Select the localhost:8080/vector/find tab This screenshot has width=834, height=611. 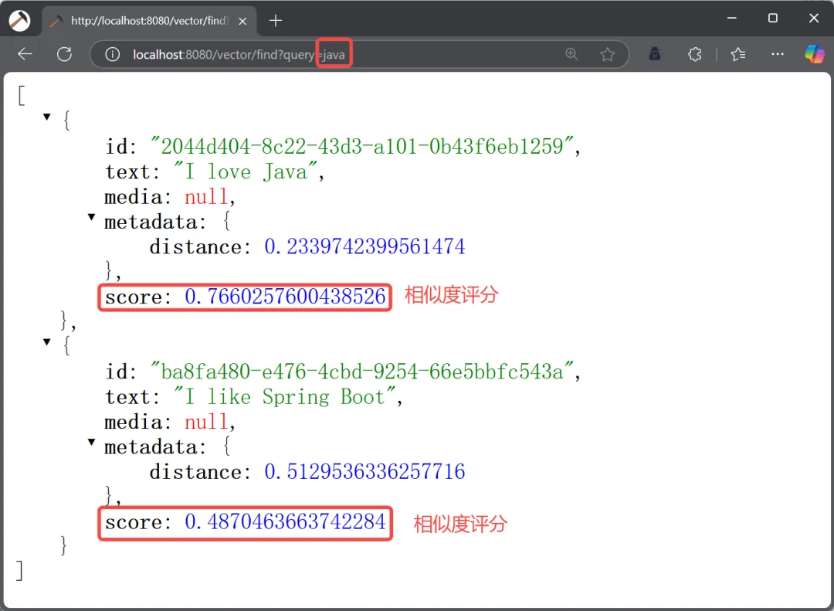(147, 21)
